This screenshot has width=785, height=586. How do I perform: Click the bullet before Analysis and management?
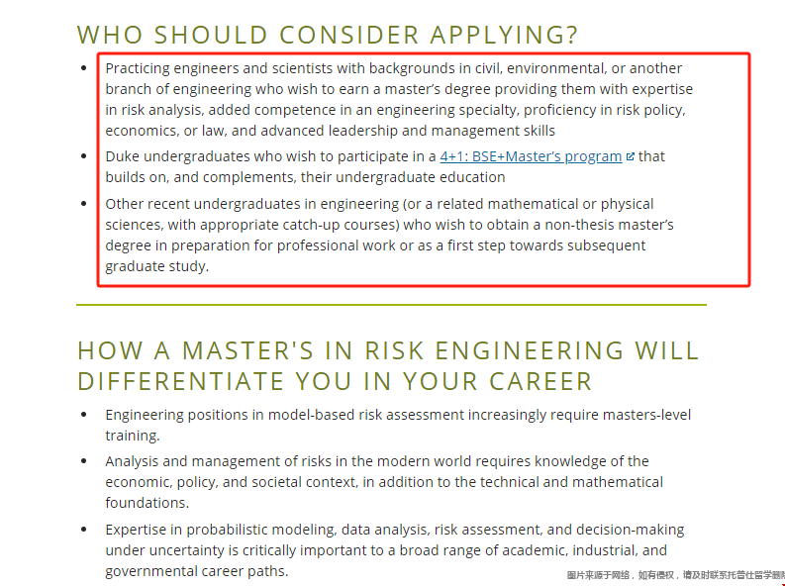click(83, 460)
